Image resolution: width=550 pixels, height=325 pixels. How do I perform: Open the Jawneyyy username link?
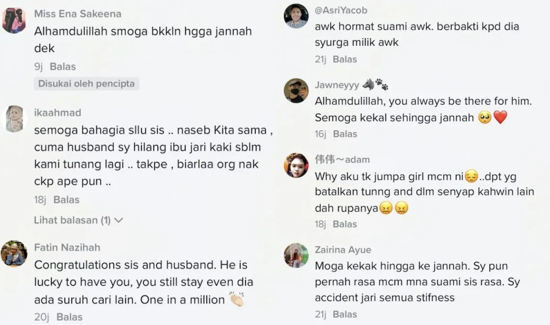pyautogui.click(x=337, y=85)
